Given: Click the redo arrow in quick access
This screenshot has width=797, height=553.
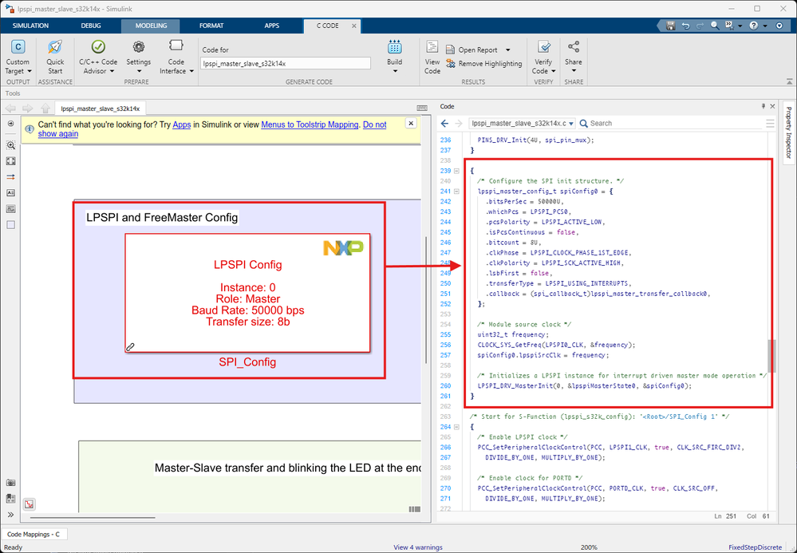Looking at the screenshot, I should coord(700,26).
